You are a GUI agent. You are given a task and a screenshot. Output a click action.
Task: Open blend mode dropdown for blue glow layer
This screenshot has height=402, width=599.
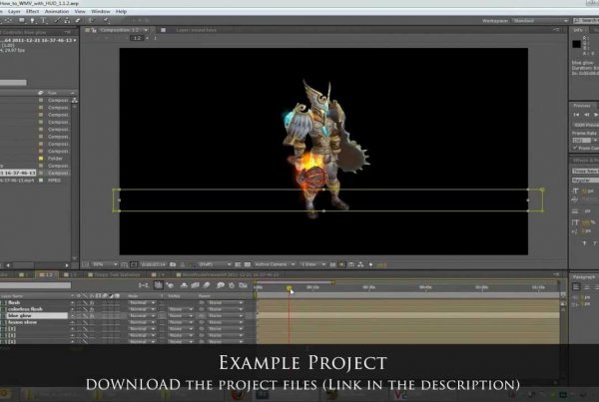click(x=142, y=316)
